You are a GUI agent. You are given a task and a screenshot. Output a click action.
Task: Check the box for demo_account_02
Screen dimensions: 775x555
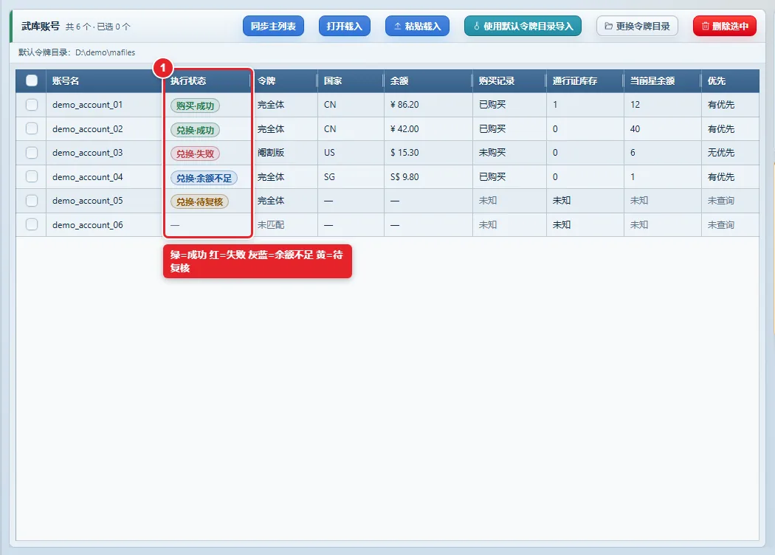point(32,129)
